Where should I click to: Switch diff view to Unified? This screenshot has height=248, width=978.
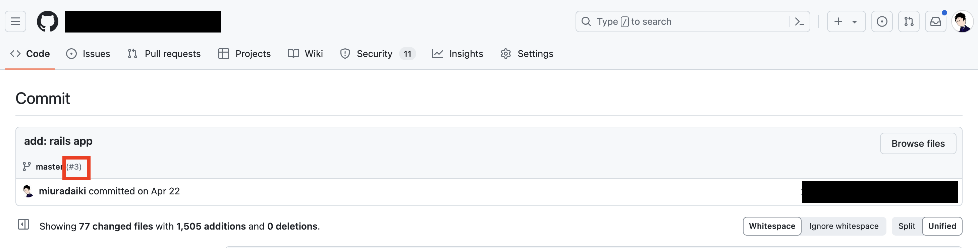click(x=942, y=227)
